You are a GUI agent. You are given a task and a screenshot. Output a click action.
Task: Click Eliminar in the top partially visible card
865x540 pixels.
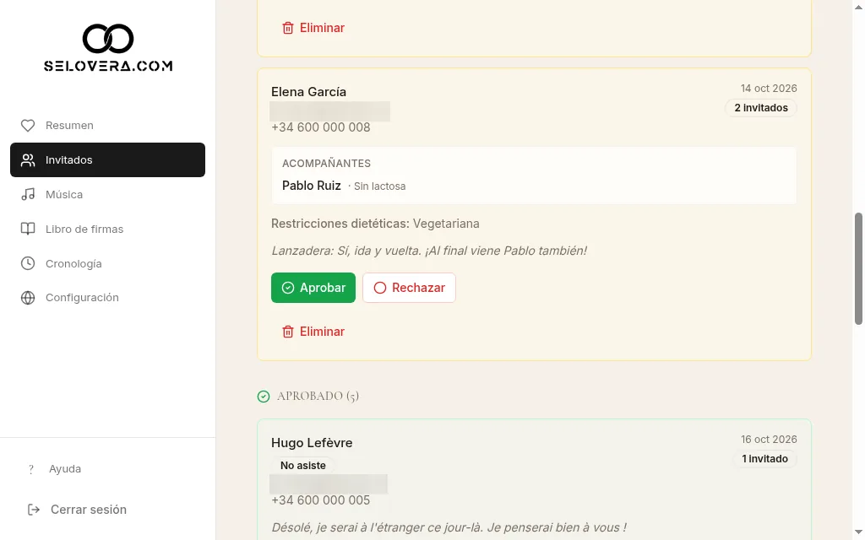point(313,28)
